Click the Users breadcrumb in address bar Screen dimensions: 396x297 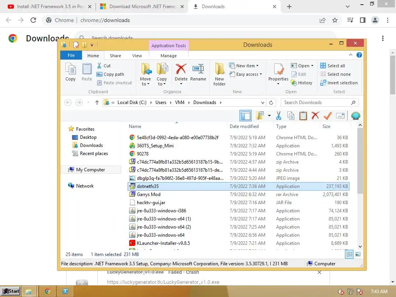point(161,102)
